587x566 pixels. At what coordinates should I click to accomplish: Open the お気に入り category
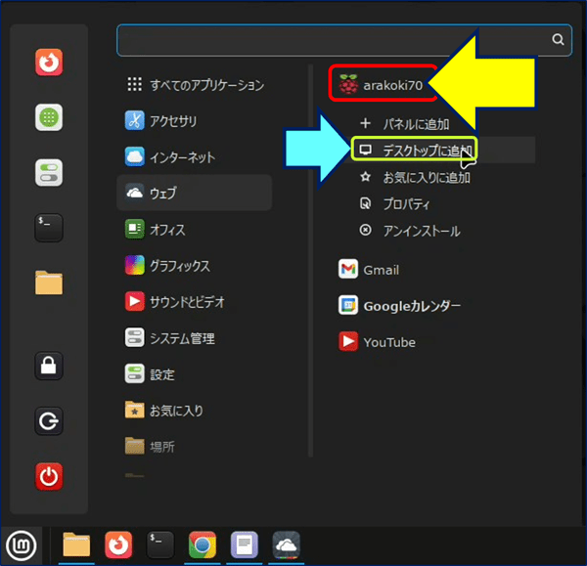point(195,411)
